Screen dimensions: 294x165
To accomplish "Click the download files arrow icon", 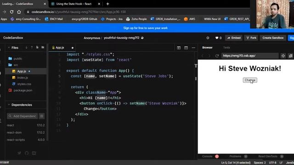I will coord(27,48).
